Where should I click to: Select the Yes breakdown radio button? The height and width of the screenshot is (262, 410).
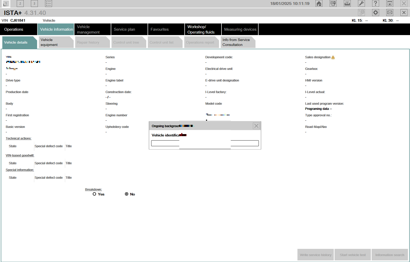[95, 194]
